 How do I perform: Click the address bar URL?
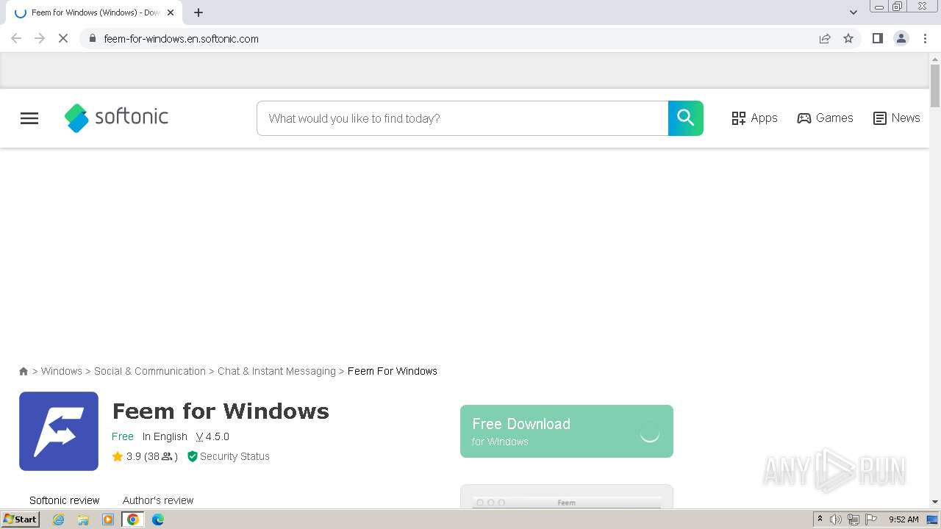pos(182,39)
